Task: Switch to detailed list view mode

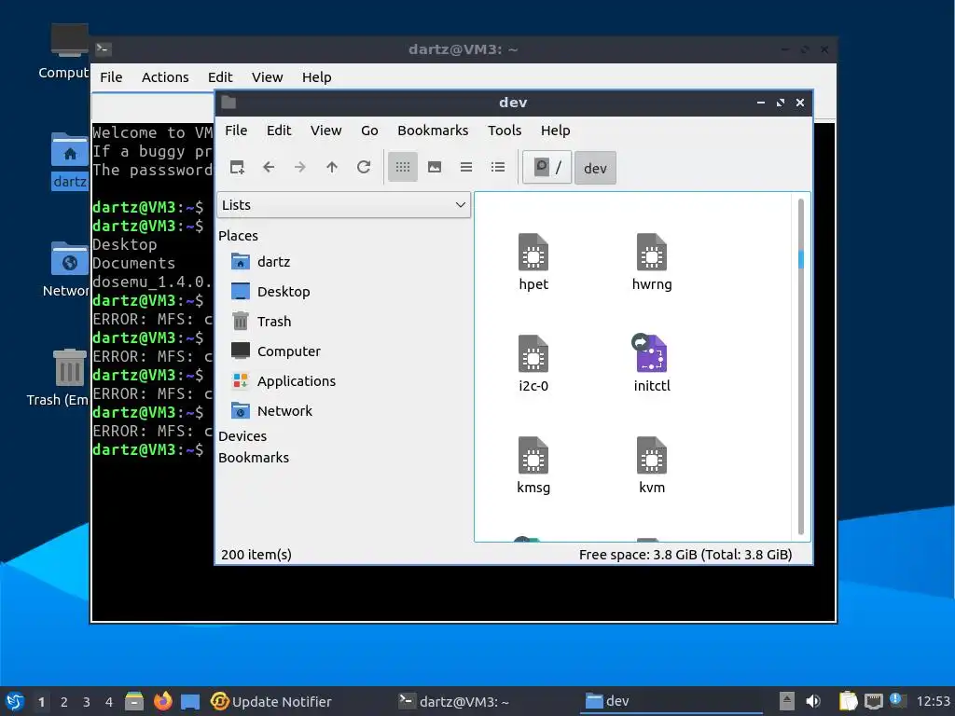Action: coord(498,167)
